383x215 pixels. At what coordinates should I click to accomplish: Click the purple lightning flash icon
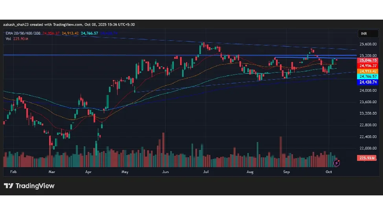(x=336, y=162)
